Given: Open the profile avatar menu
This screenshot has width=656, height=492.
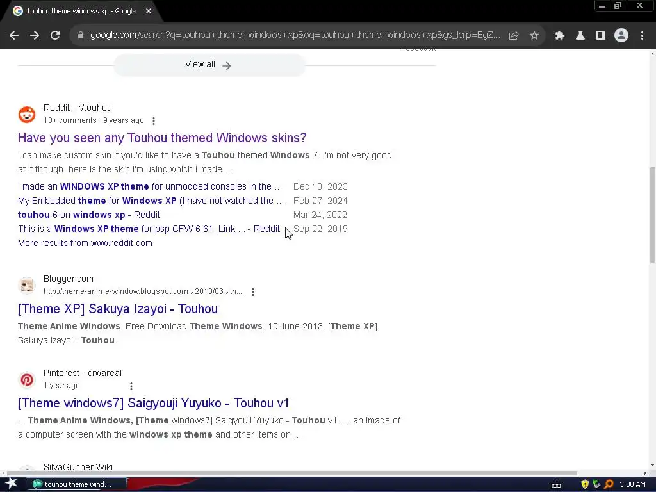Looking at the screenshot, I should pyautogui.click(x=621, y=36).
